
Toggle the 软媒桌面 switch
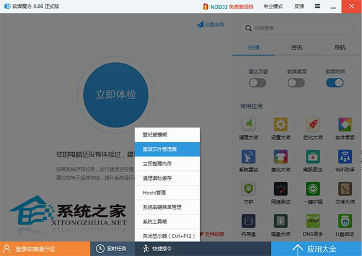point(296,83)
